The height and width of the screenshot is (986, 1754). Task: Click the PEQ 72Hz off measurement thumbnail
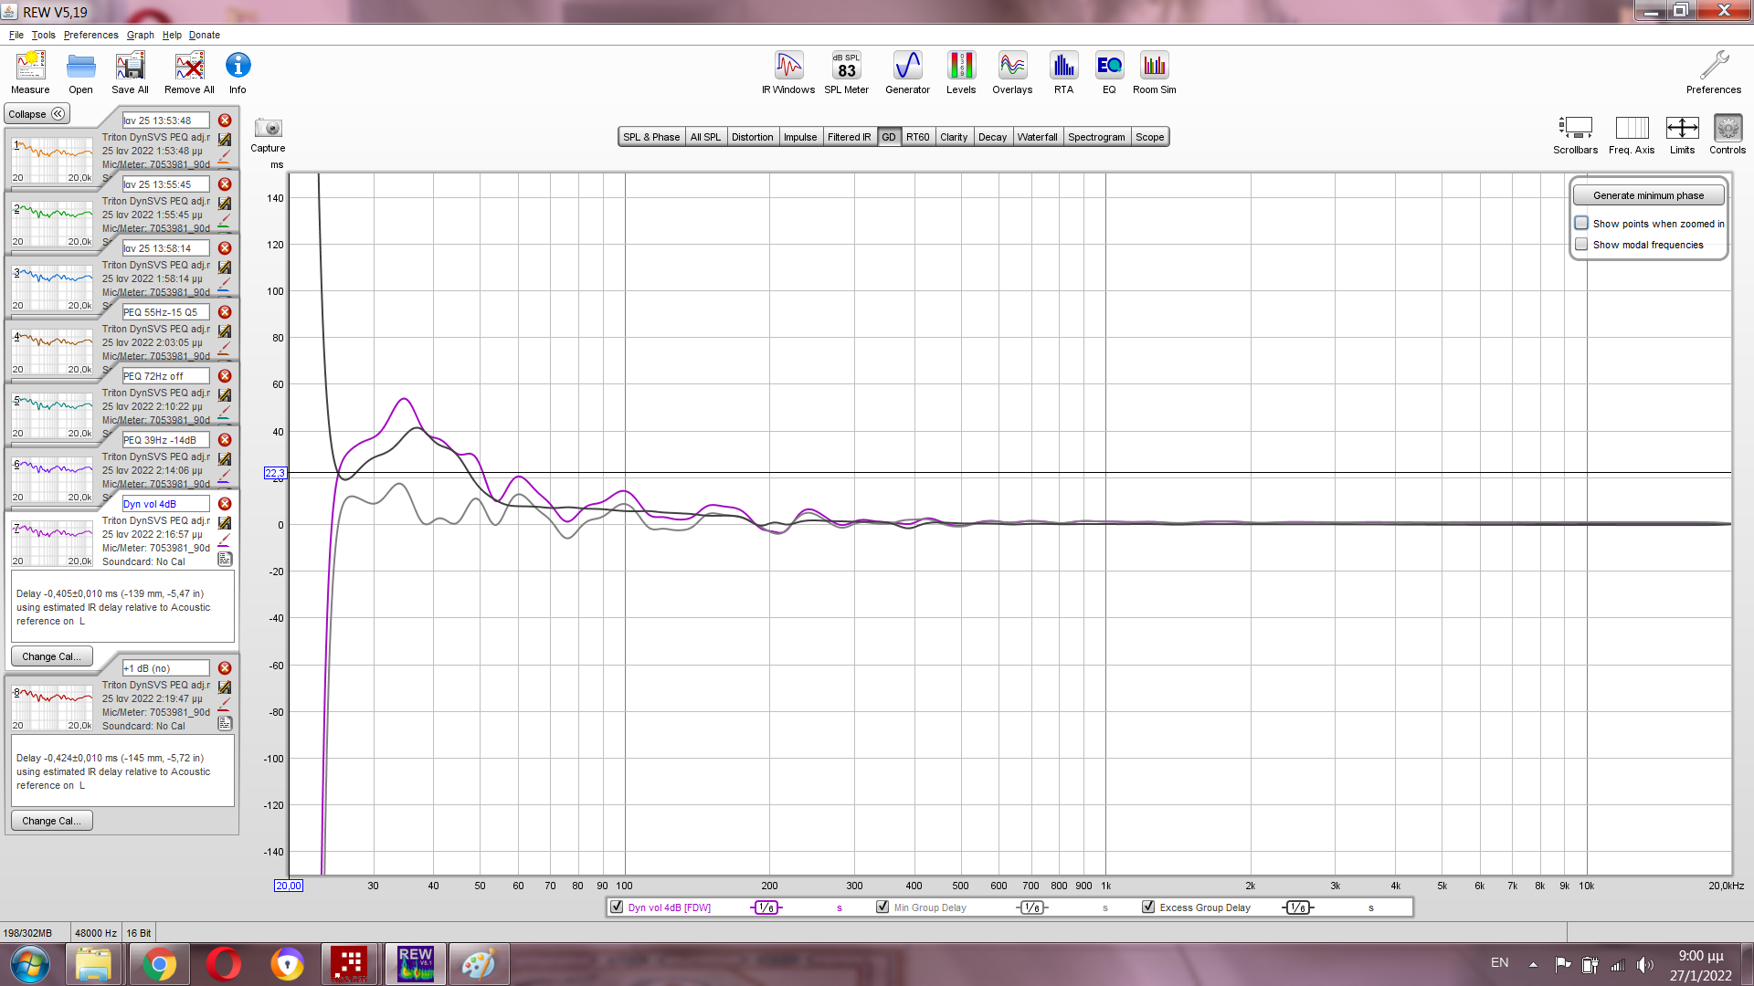point(52,416)
